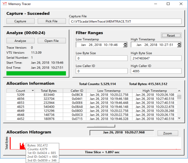
Task: Click the Caller ID column header
Action: 77,91
